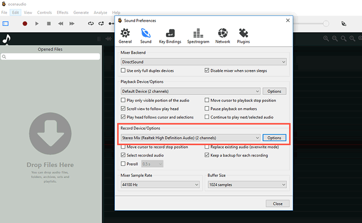Click the Rewind button in toolbar
This screenshot has height=223, width=362.
click(x=60, y=24)
